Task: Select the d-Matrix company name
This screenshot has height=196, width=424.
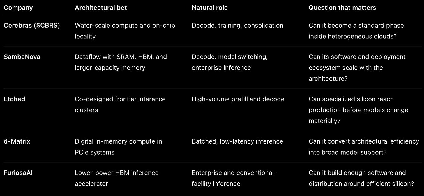Action: point(17,141)
